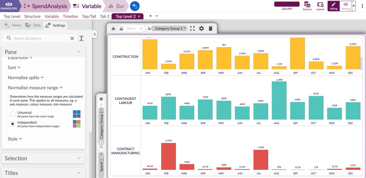Switch to Editing mode pencil icon
The height and width of the screenshot is (178, 366).
click(333, 6)
